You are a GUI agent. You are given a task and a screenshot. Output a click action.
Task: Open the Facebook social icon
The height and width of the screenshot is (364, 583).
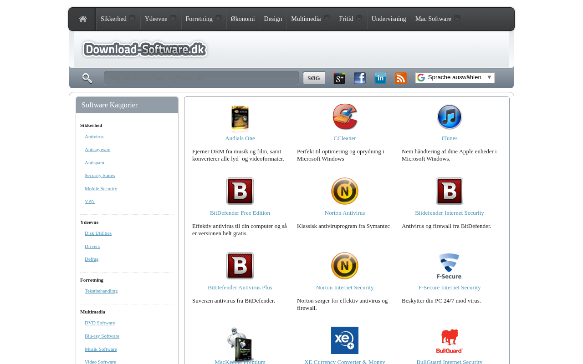(x=360, y=78)
